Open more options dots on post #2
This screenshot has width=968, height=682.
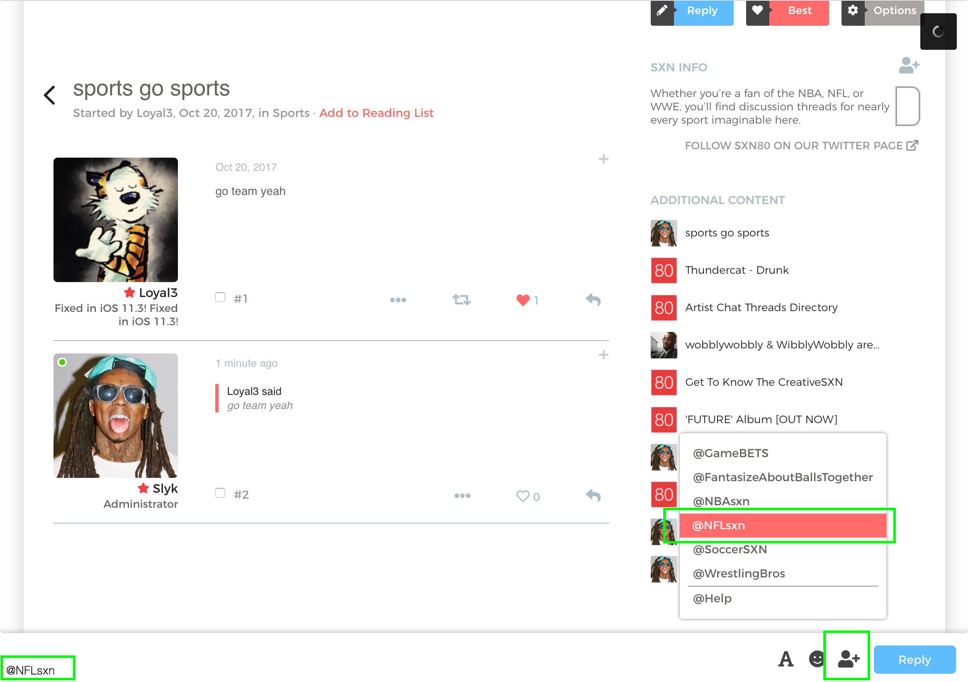pyautogui.click(x=462, y=496)
